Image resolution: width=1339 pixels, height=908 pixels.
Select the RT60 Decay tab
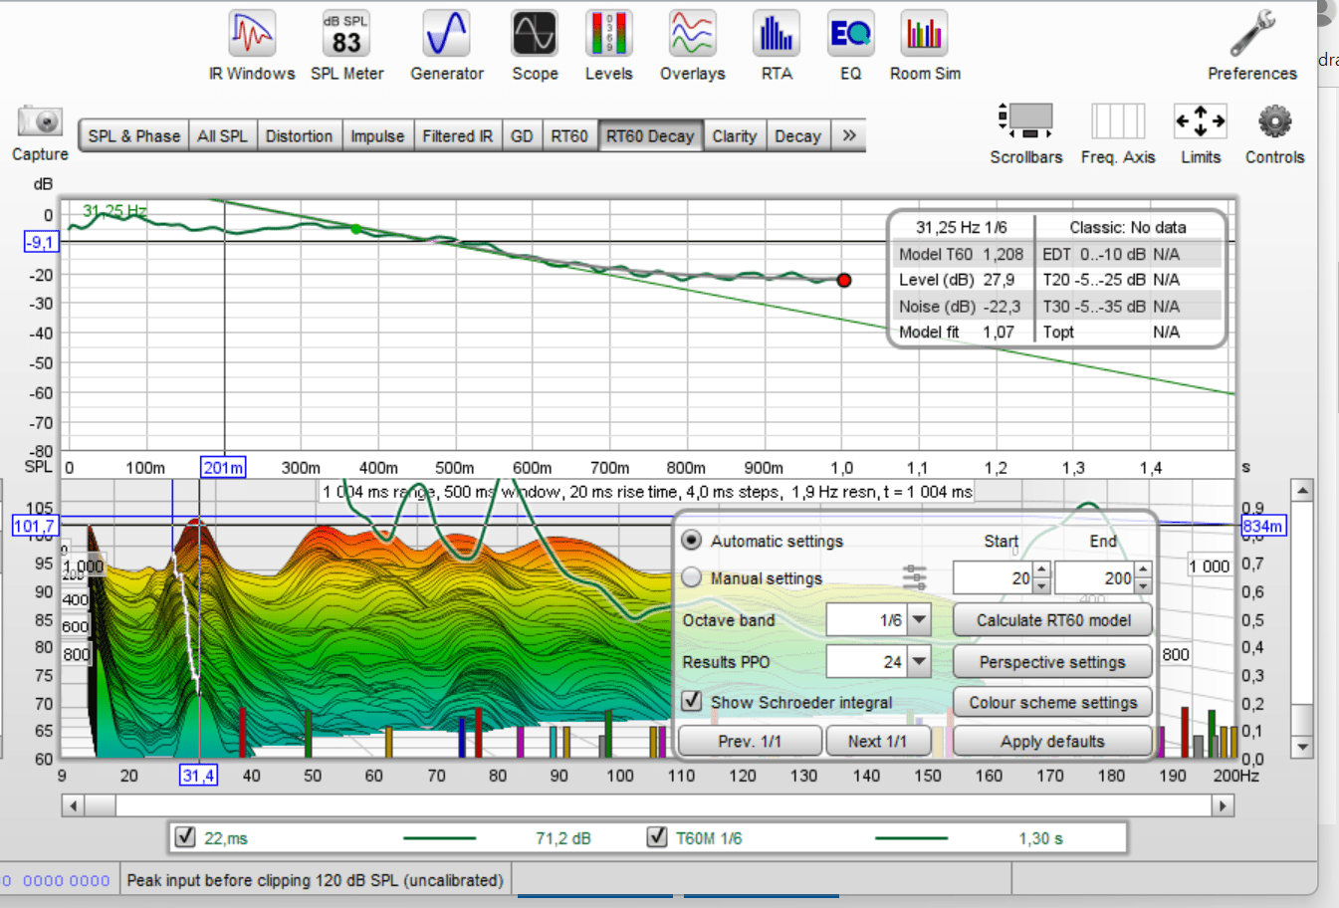coord(650,136)
